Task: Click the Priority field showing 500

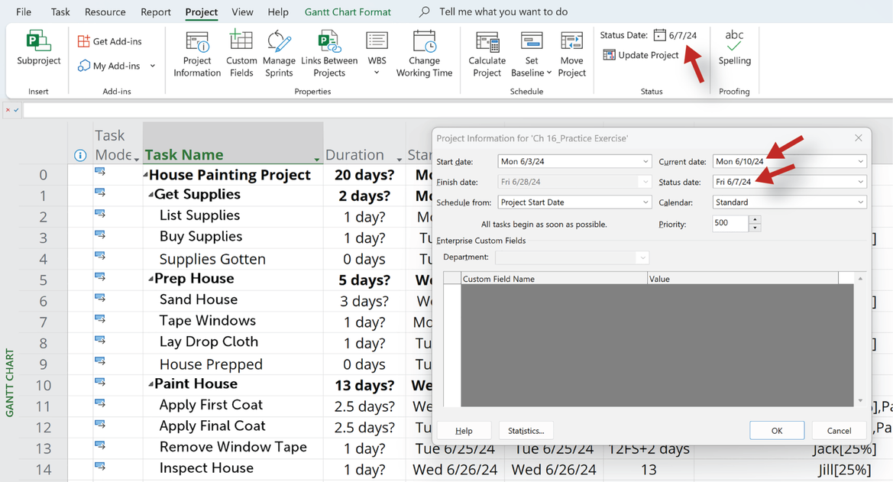Action: click(731, 223)
